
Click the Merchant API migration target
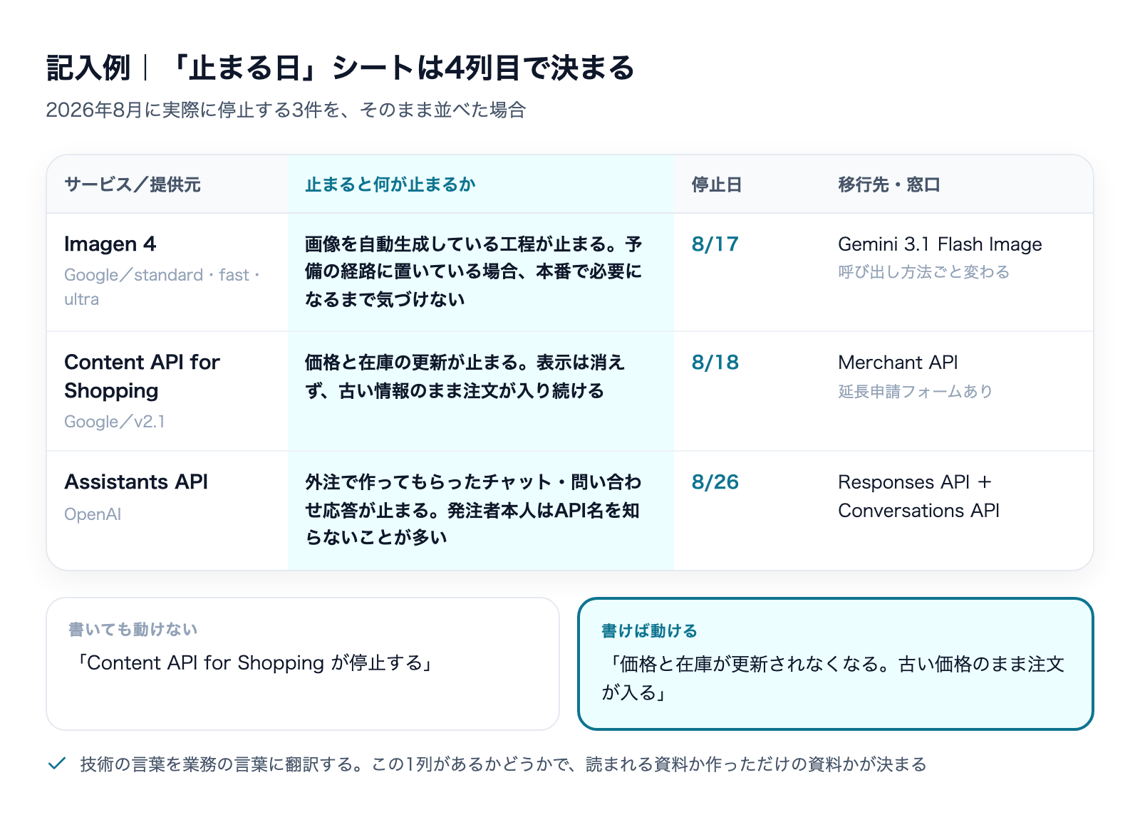[x=898, y=362]
